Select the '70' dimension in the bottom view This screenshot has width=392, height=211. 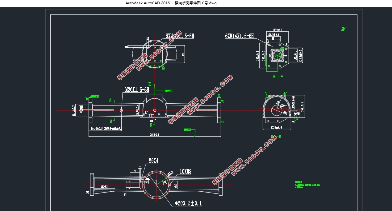click(x=135, y=171)
